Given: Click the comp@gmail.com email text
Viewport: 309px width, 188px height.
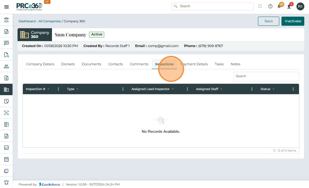Looking at the screenshot, I should pyautogui.click(x=163, y=46).
